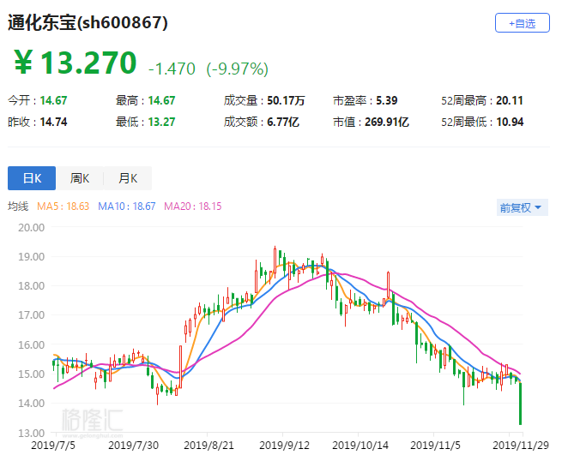This screenshot has width=568, height=455.
Task: Click the 18.00 y-axis label
Action: coord(32,286)
